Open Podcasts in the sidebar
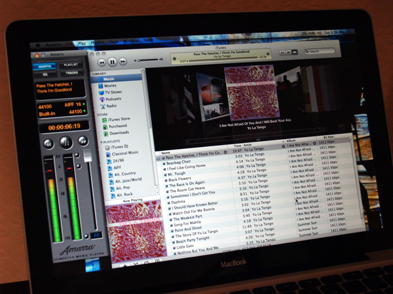The height and width of the screenshot is (294, 393). (111, 99)
